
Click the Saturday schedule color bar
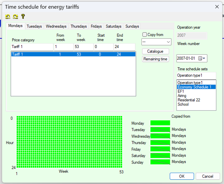click(x=160, y=156)
